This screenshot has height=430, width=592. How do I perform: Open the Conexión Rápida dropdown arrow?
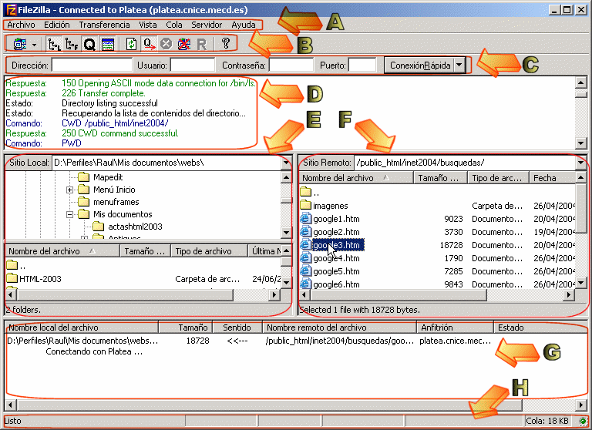[x=460, y=66]
